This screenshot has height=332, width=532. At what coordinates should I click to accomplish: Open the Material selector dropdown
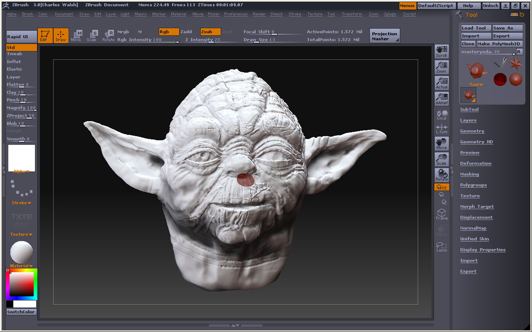[22, 266]
